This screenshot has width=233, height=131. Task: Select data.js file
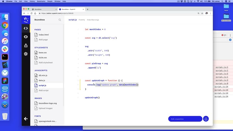coord(42,80)
